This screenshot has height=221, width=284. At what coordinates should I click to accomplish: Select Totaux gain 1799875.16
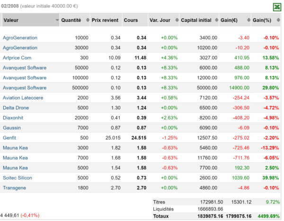tap(239, 216)
